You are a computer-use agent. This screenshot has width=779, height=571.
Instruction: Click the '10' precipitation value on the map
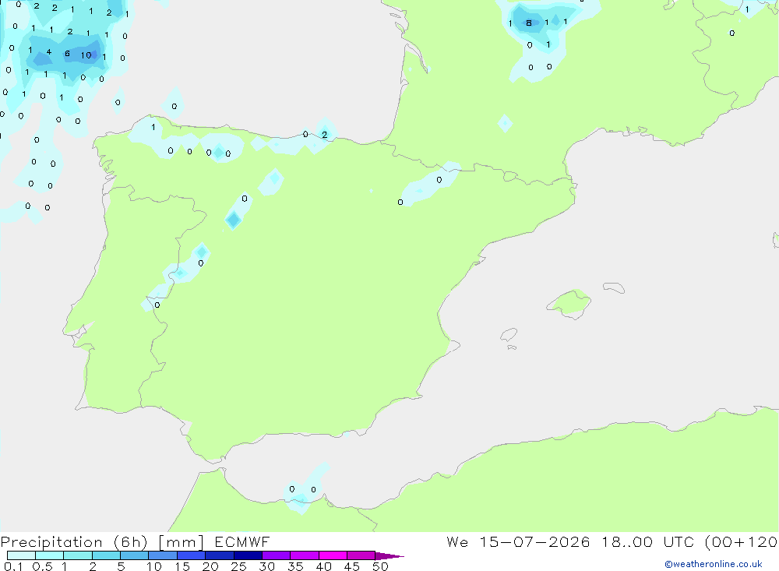[86, 55]
